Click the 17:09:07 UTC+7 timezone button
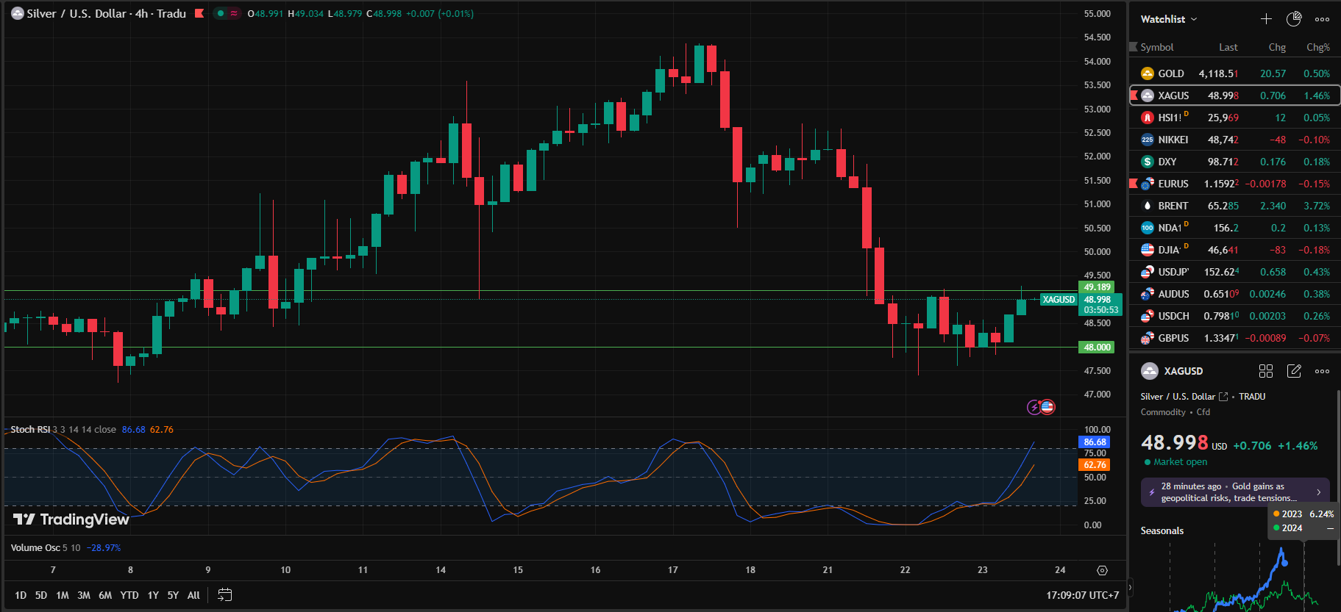The height and width of the screenshot is (612, 1341). [1082, 595]
